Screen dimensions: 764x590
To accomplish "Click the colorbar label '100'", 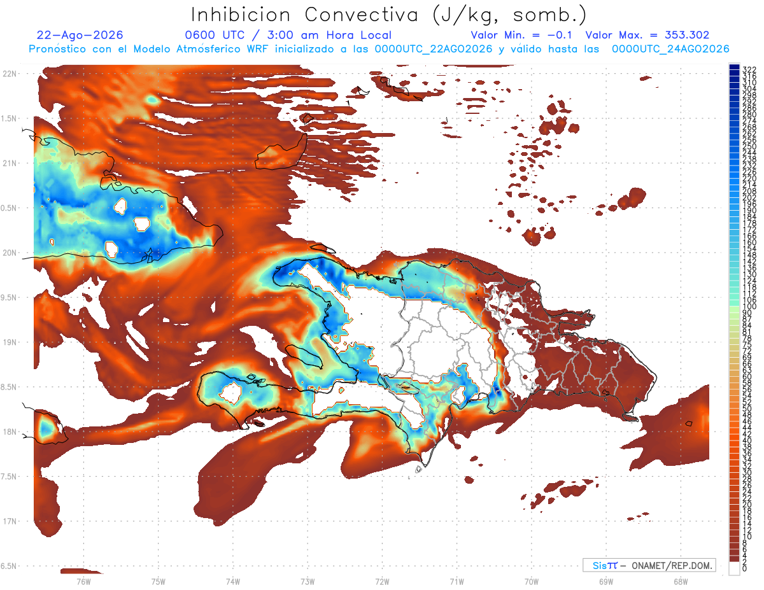I will click(749, 307).
